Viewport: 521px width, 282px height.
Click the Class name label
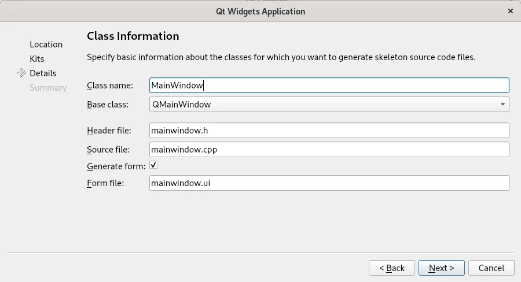tap(110, 86)
